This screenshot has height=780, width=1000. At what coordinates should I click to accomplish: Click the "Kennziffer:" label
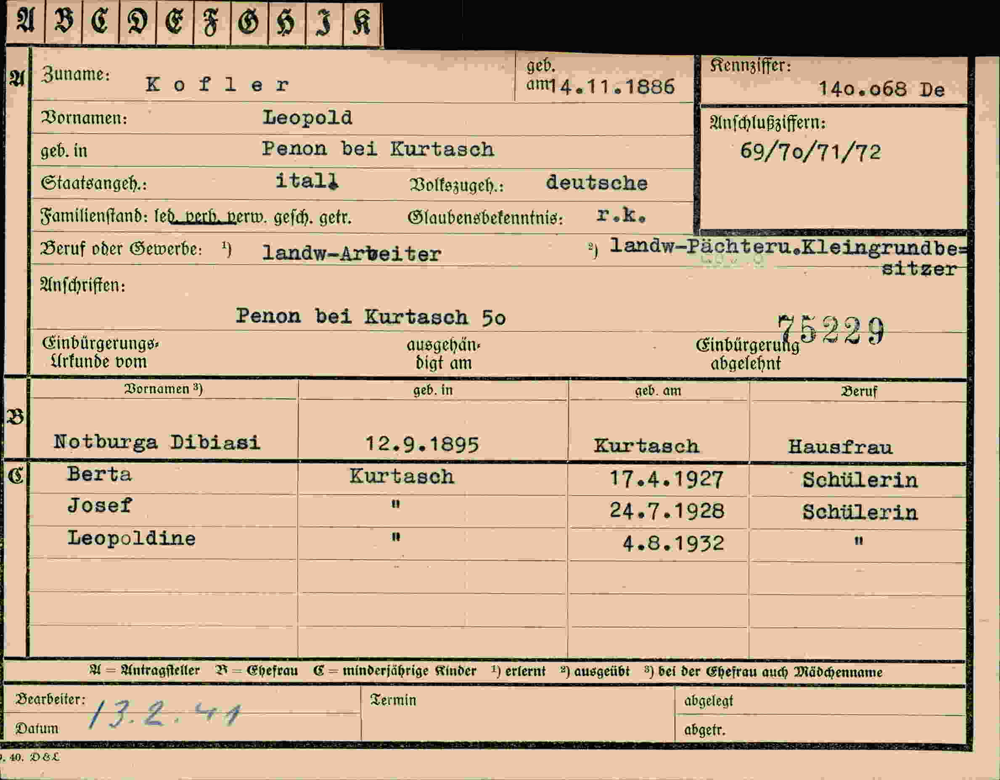tap(750, 66)
